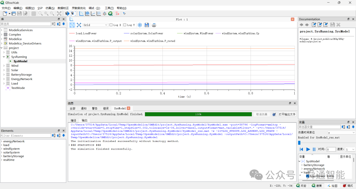The width and height of the screenshot is (356, 189).
Task: Save the plot using floppy icon
Action: 147,25
